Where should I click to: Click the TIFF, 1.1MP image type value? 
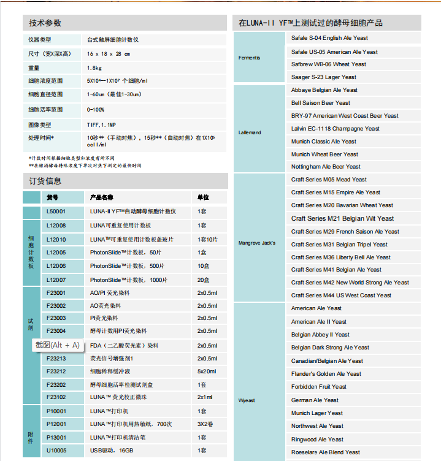point(101,125)
